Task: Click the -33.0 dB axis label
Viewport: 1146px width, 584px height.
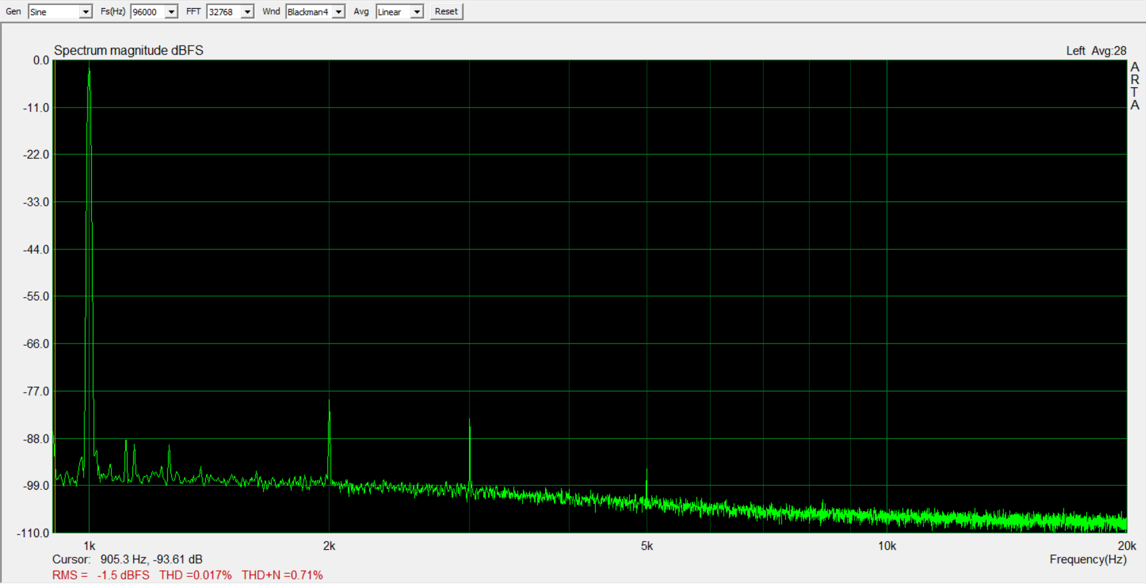Action: point(36,202)
